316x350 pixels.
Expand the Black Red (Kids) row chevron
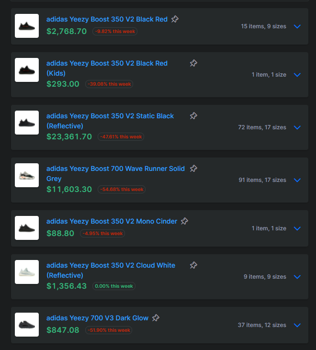(297, 75)
